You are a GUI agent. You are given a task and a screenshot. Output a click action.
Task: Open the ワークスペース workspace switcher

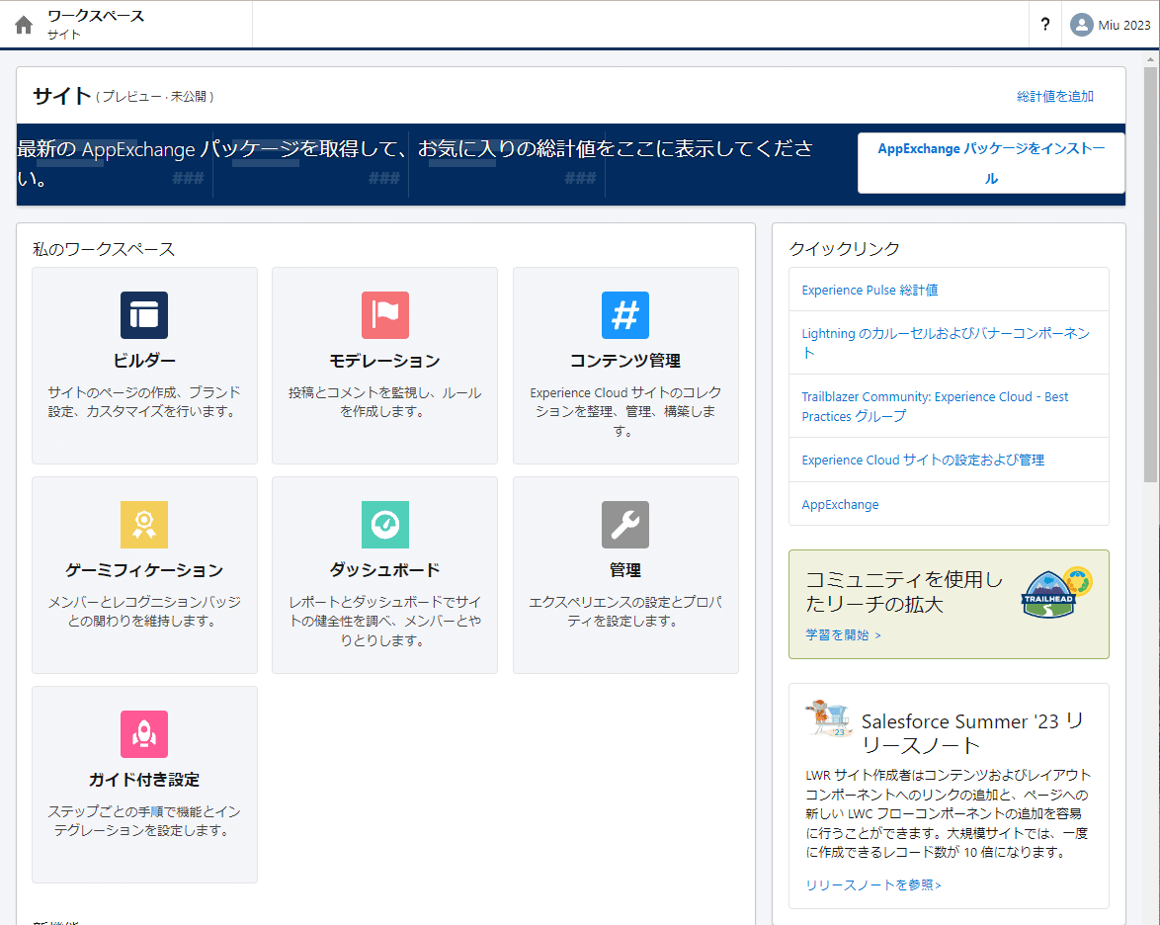tap(96, 25)
